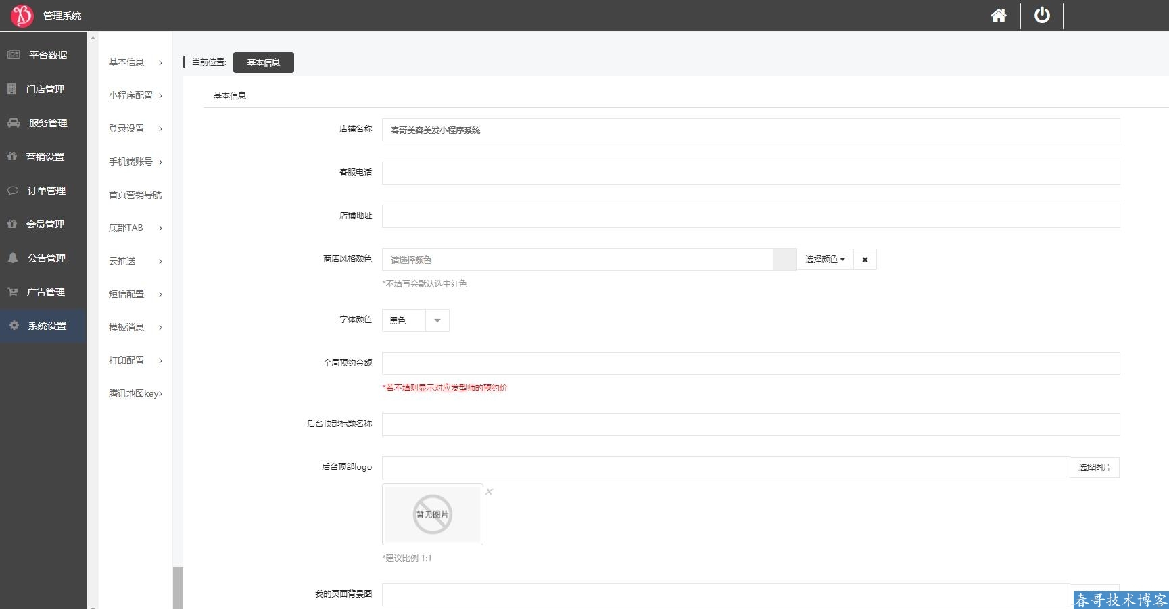Screen dimensions: 1169x609
Task: Expand the 小程序配置 submenu
Action: tap(135, 95)
